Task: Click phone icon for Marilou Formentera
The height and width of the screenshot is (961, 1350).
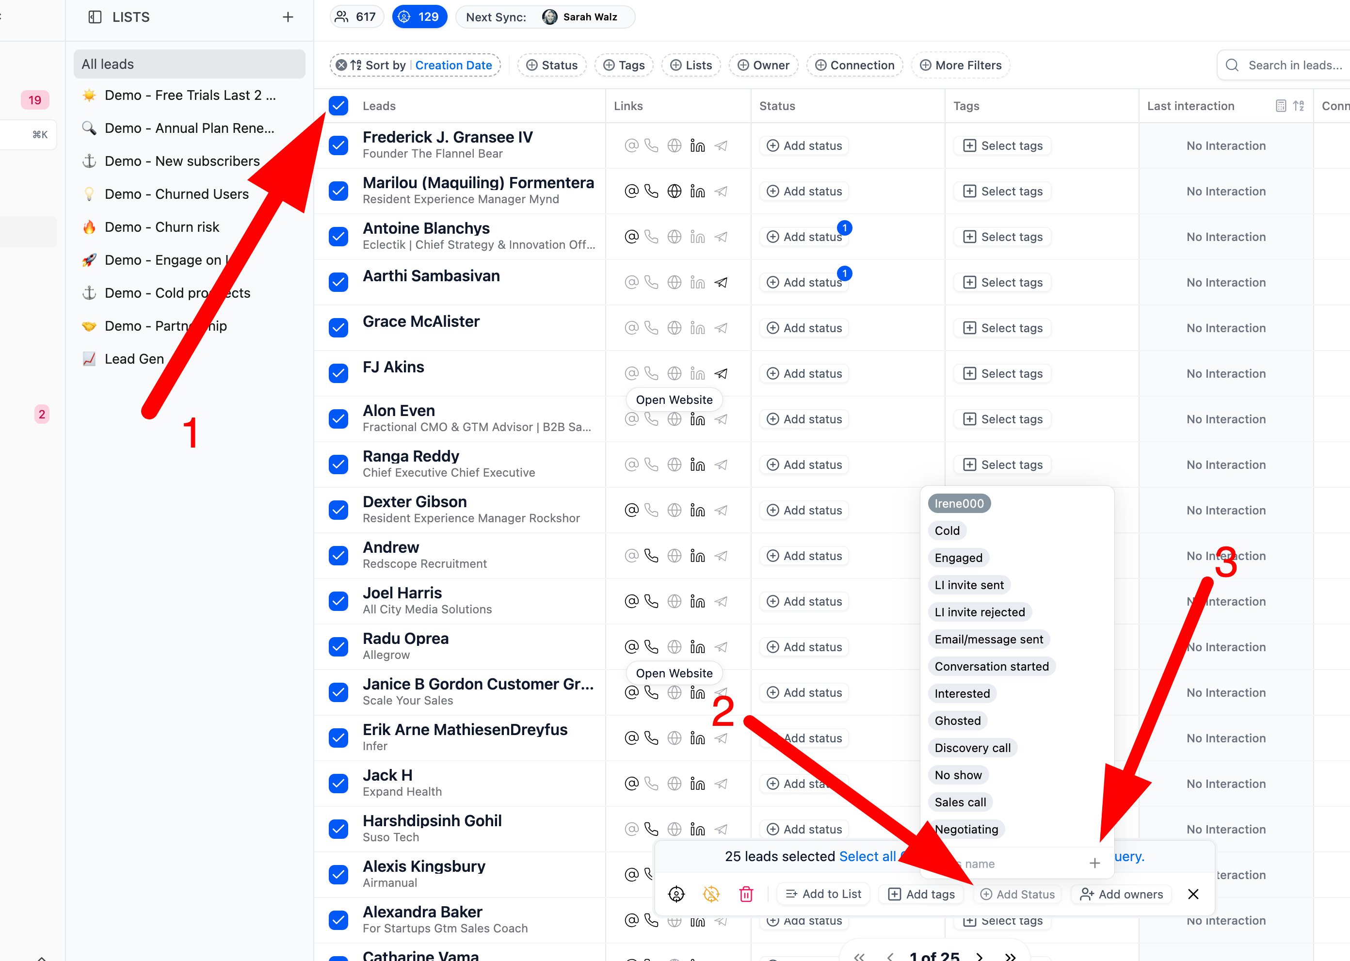Action: pos(651,191)
